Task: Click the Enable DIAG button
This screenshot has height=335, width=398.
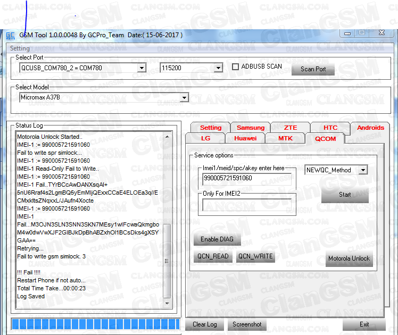Action: [x=217, y=239]
